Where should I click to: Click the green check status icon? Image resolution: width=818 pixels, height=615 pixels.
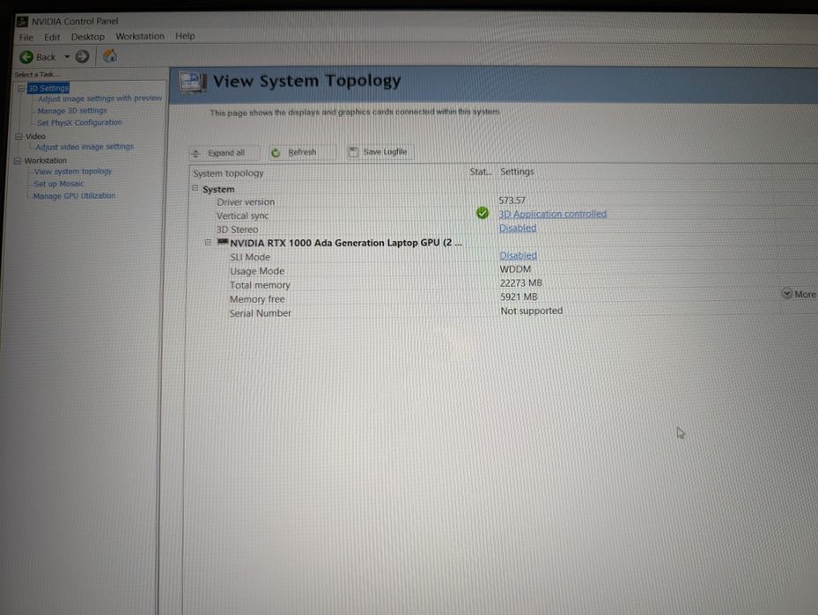[x=483, y=213]
